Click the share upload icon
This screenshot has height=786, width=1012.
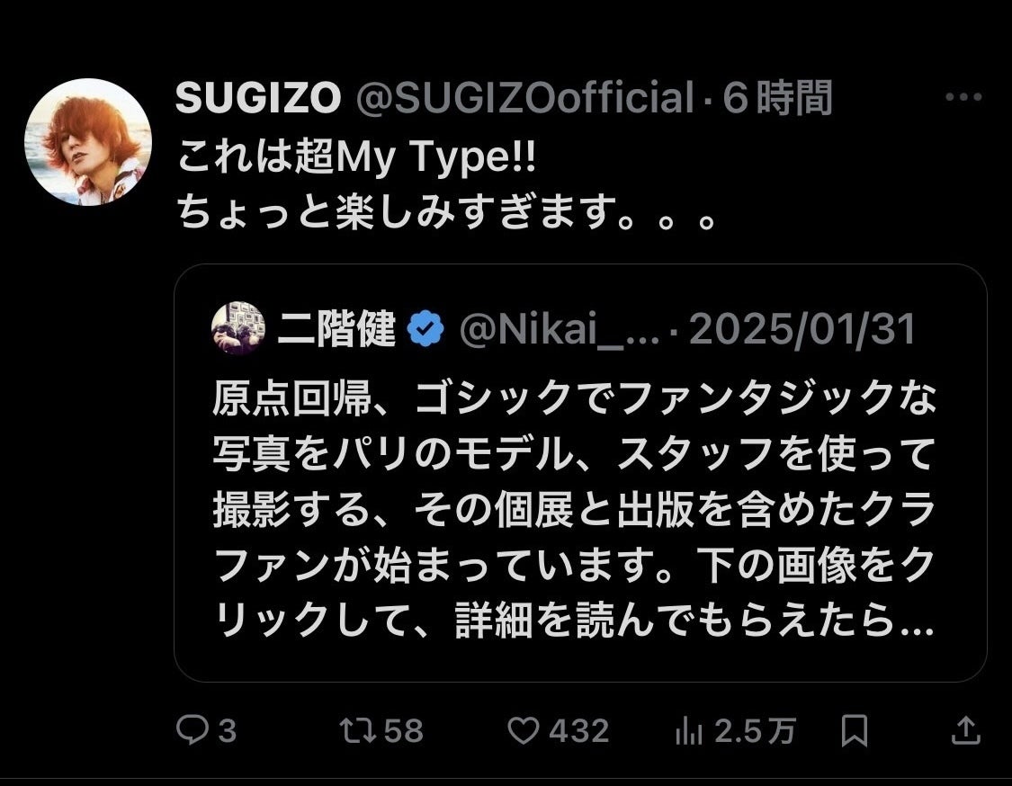point(965,731)
